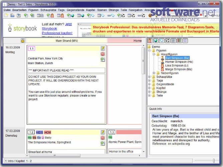Expand the Kapitel tree folder
Screen dimensions: 223x167
point(149,88)
